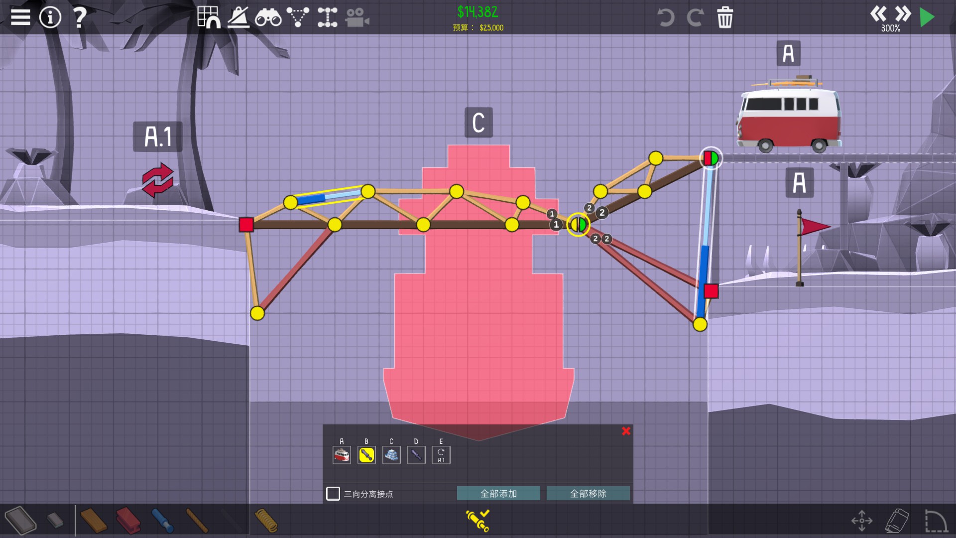Select the blue hydraulics material

[x=162, y=521]
